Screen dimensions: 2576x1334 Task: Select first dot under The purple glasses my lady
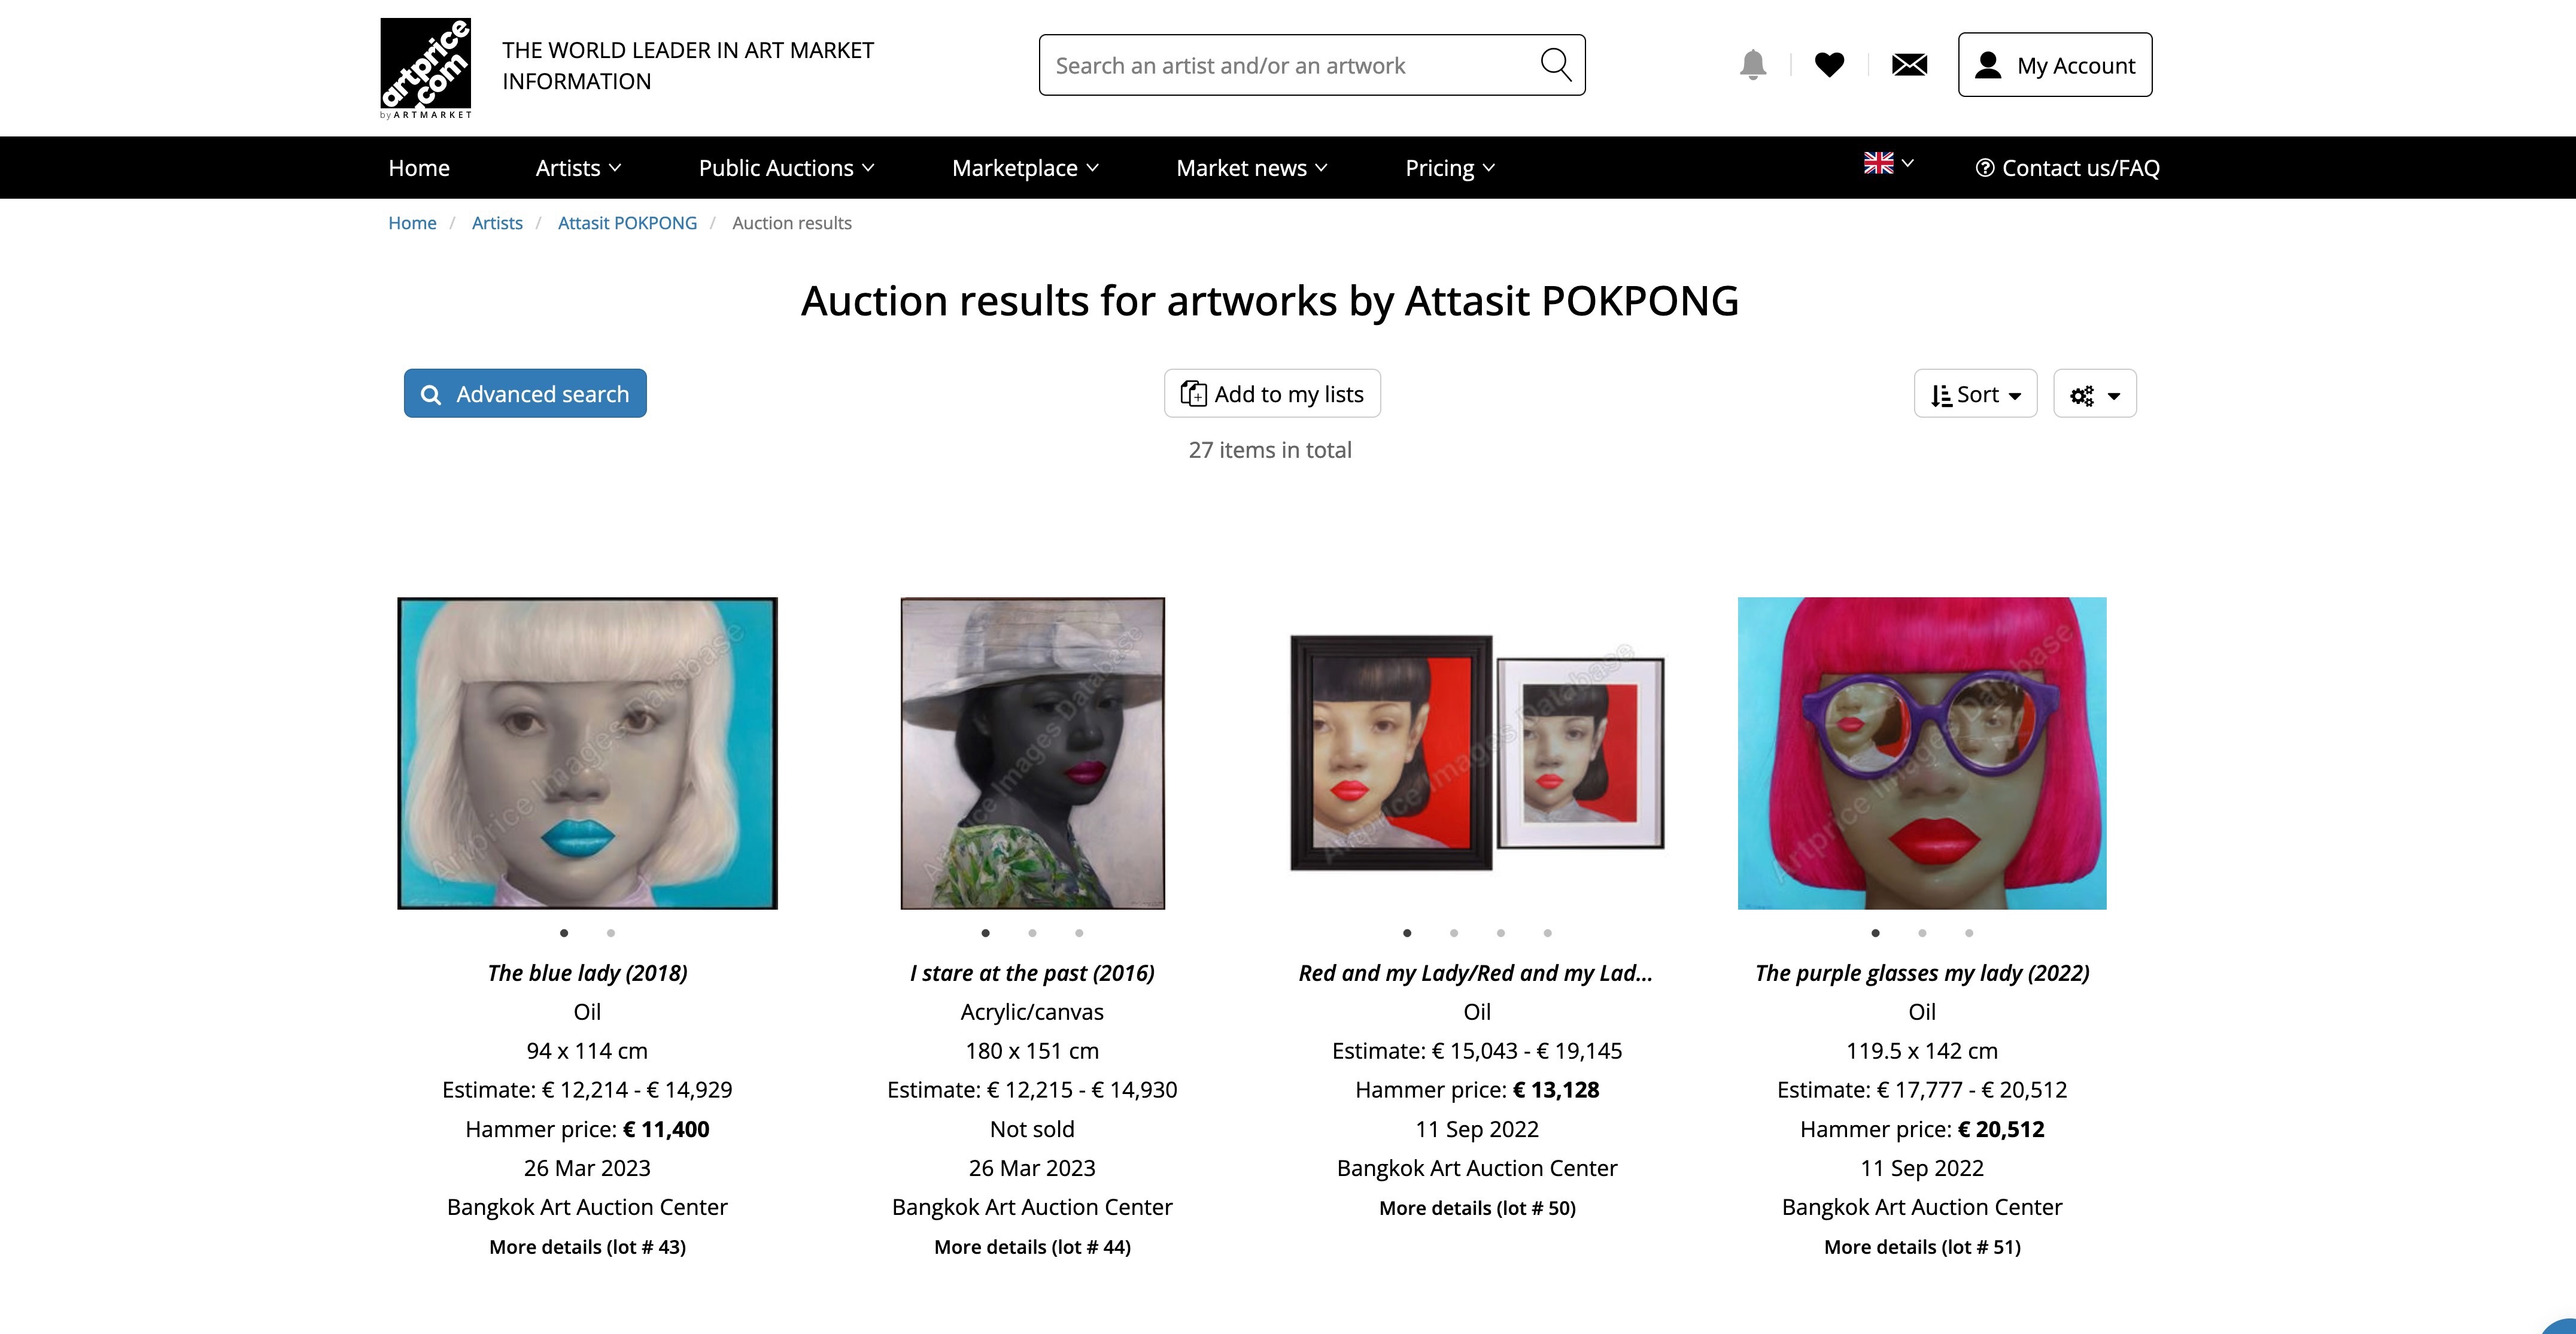(1875, 933)
